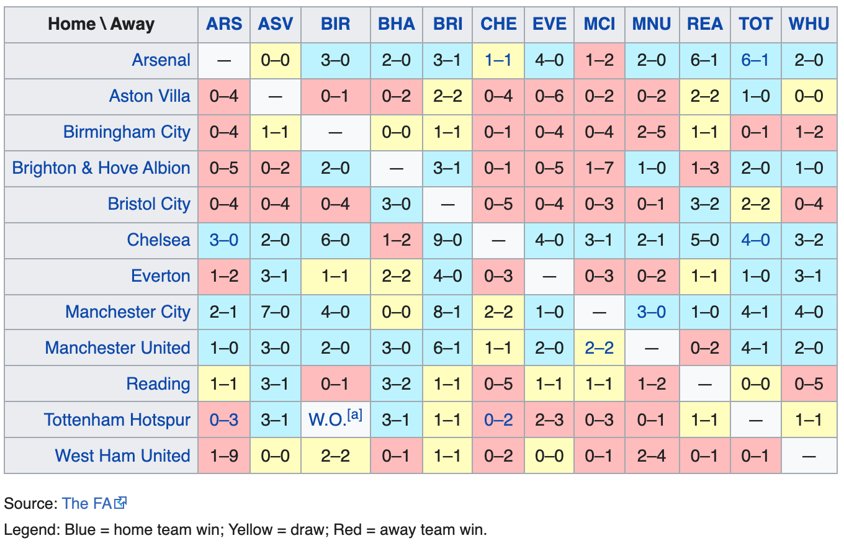Open Manchester City 3–0 Manchester United result
Image resolution: width=844 pixels, height=551 pixels.
tap(652, 312)
